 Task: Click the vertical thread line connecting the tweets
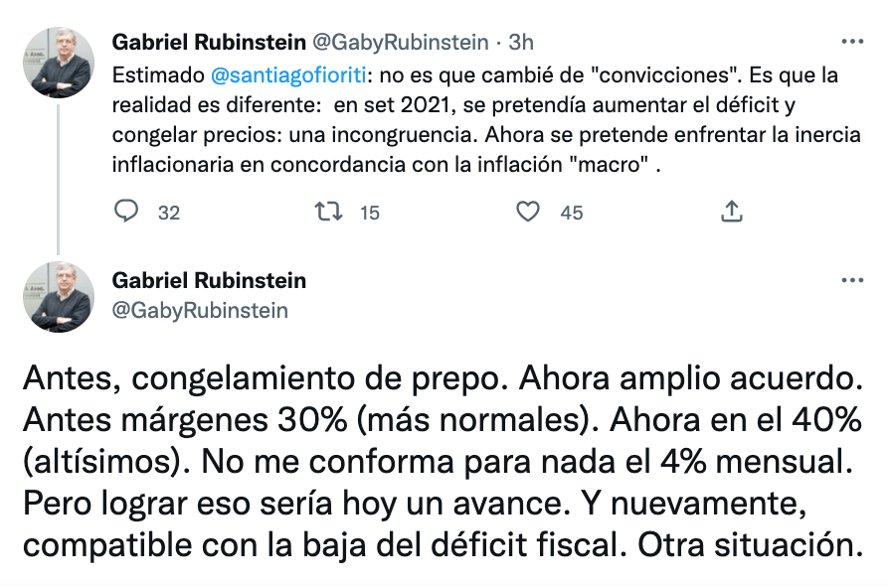58,179
